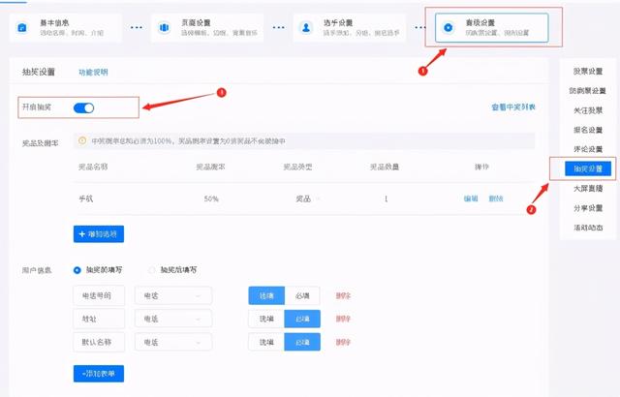
Task: Click the 奖品数量 column header
Action: pos(385,168)
